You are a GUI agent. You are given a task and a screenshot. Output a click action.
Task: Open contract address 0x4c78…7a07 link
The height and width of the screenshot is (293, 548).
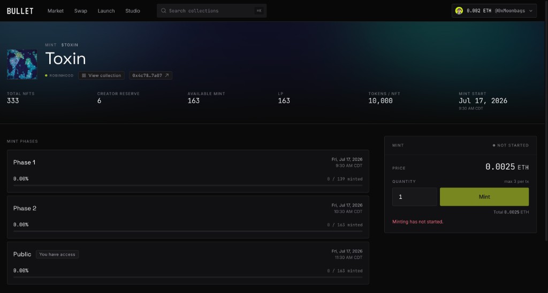(x=150, y=75)
